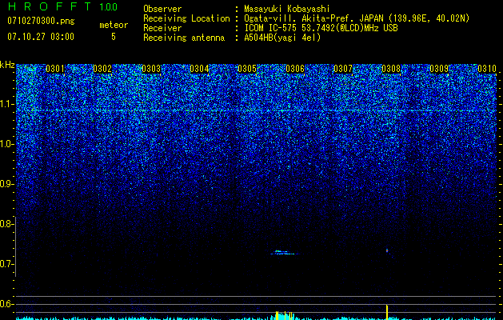Click the 0.7 frequency axis label
The width and height of the screenshot is (503, 320).
(x=6, y=264)
